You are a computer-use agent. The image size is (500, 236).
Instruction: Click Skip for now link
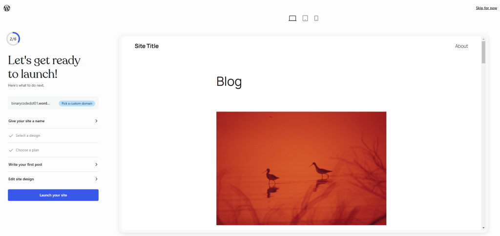point(486,8)
